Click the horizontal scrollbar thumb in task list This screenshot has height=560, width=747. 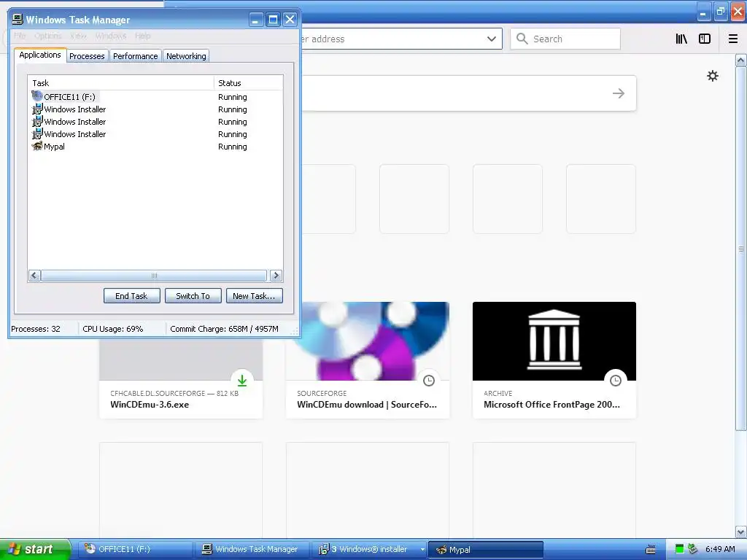click(x=154, y=275)
